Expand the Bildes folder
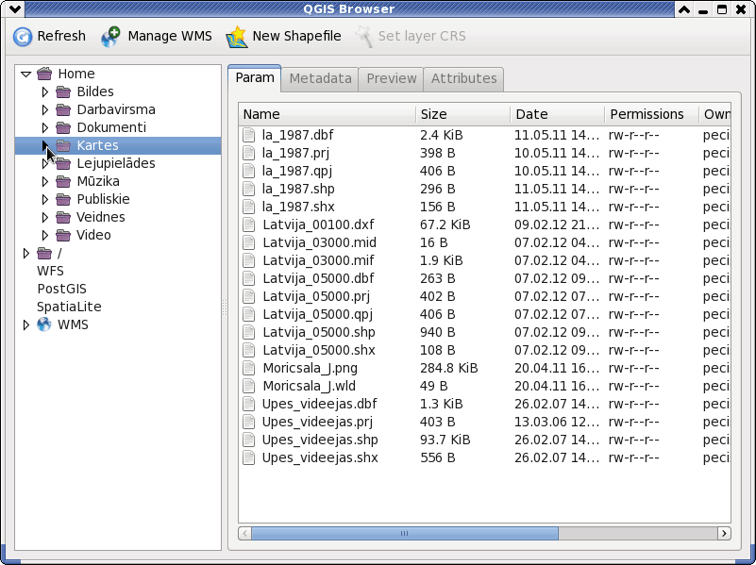This screenshot has height=565, width=756. tap(45, 91)
